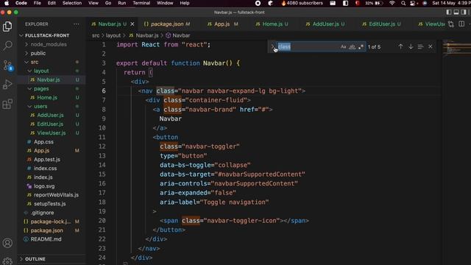This screenshot has width=471, height=265.
Task: Switch to the package.json tab
Action: coord(167,24)
